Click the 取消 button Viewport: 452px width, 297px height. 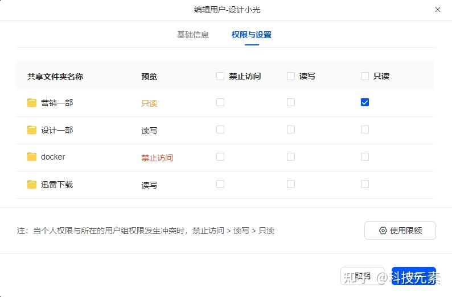coord(363,276)
